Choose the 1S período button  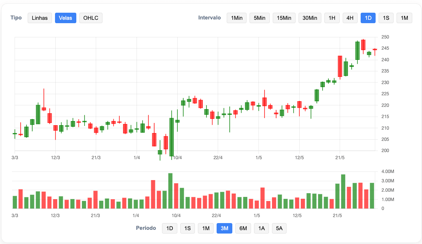(x=187, y=228)
